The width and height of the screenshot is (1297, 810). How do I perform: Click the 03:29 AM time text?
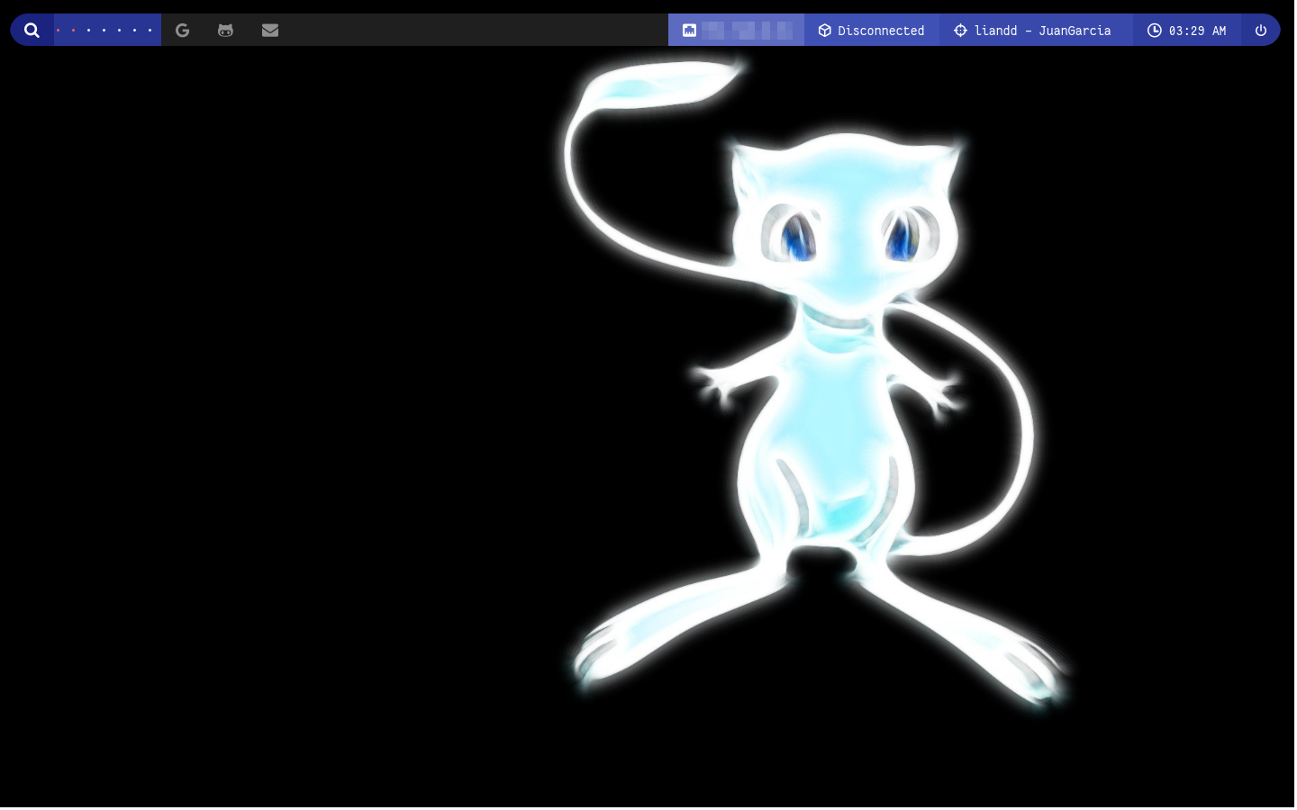click(x=1198, y=31)
